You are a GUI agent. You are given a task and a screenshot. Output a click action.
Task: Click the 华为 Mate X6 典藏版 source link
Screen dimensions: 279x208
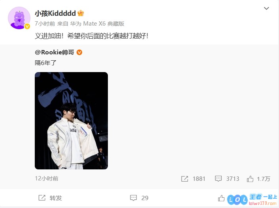click(x=97, y=24)
